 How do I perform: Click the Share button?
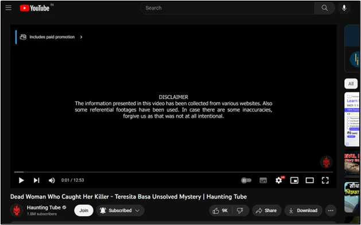(266, 211)
